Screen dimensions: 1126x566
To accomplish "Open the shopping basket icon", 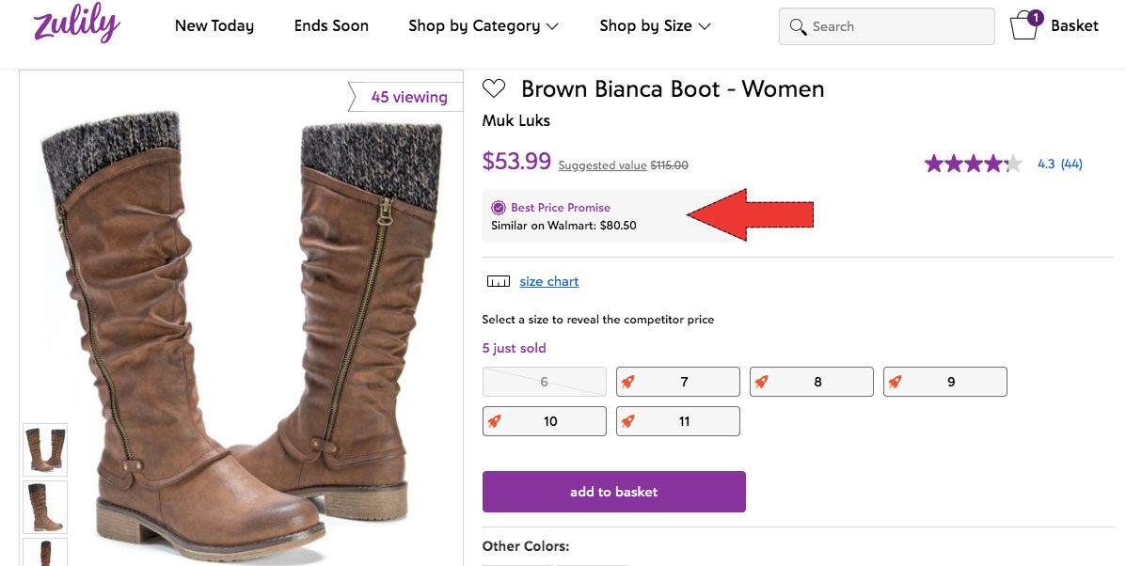I will coord(1024,25).
